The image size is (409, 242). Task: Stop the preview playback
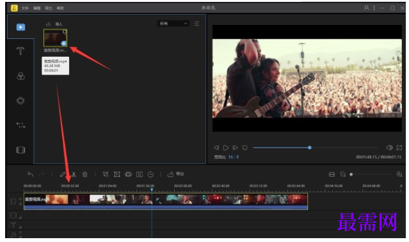(245, 147)
